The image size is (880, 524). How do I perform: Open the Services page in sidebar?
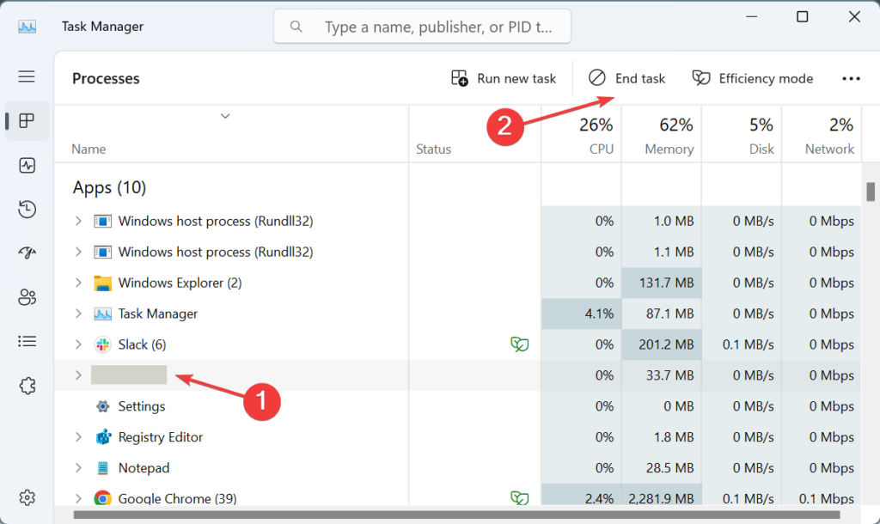pyautogui.click(x=27, y=386)
